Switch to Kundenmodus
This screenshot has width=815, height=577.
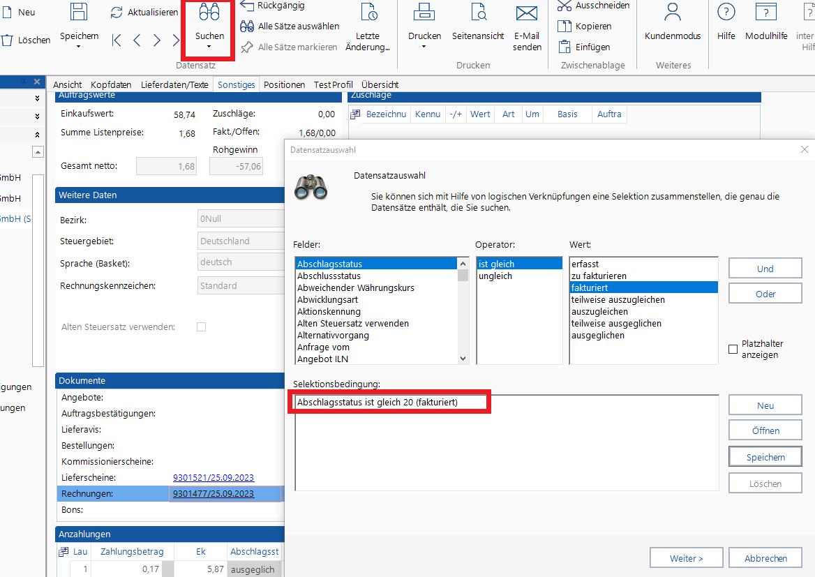pyautogui.click(x=672, y=13)
